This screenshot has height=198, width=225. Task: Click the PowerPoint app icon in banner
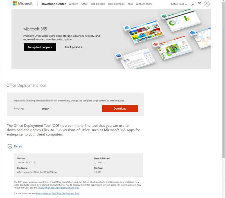(156, 44)
